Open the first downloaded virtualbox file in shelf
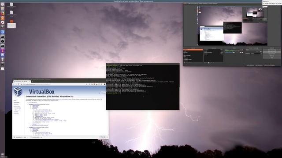Viewport: 282px width, 158px height. pyautogui.click(x=21, y=137)
